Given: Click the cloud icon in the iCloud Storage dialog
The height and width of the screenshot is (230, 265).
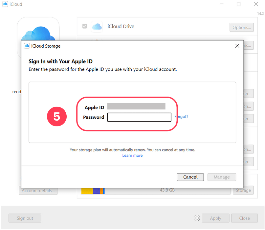Looking at the screenshot, I should click(x=27, y=46).
